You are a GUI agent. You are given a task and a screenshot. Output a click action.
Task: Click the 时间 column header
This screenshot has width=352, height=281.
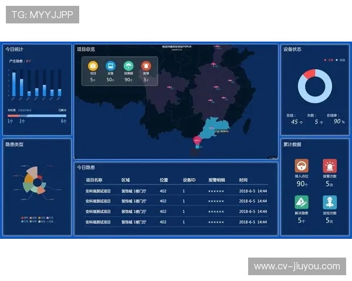(x=243, y=180)
